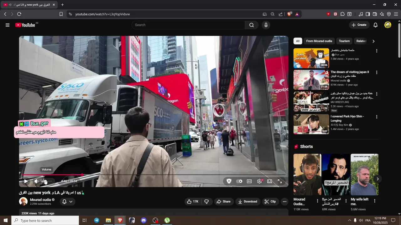Viewport: 401px width, 225px height.
Task: Open options for My wife left me short
Action: pos(374,201)
